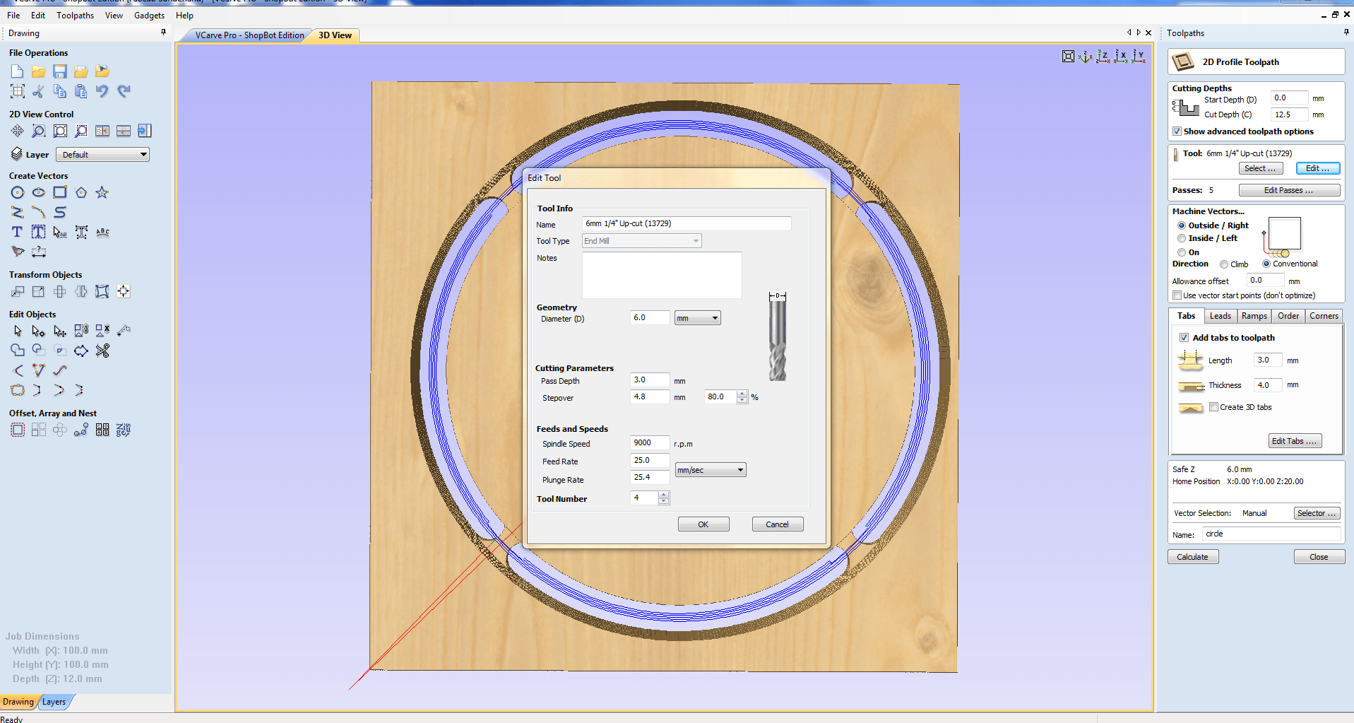This screenshot has height=723, width=1354.
Task: Open the File menu
Action: tap(13, 16)
